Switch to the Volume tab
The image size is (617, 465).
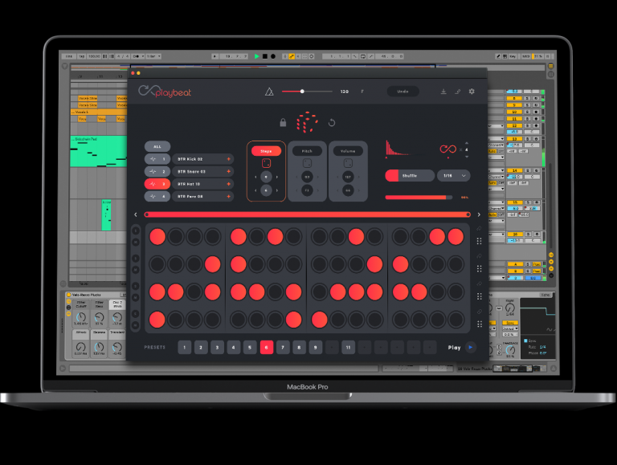click(x=348, y=151)
